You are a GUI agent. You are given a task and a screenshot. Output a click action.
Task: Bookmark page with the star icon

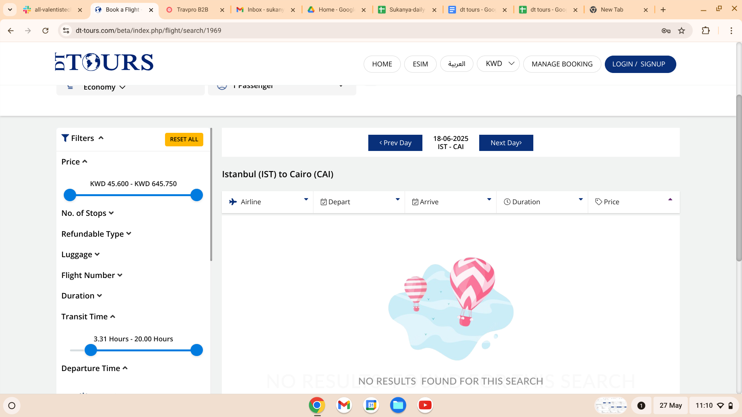point(681,31)
